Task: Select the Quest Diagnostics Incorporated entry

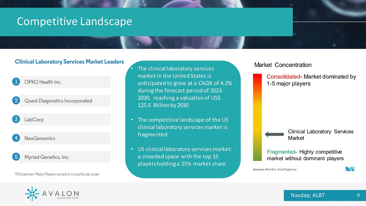Action: pyautogui.click(x=65, y=101)
